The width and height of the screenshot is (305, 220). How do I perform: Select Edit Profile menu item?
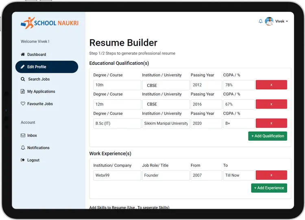pyautogui.click(x=47, y=67)
